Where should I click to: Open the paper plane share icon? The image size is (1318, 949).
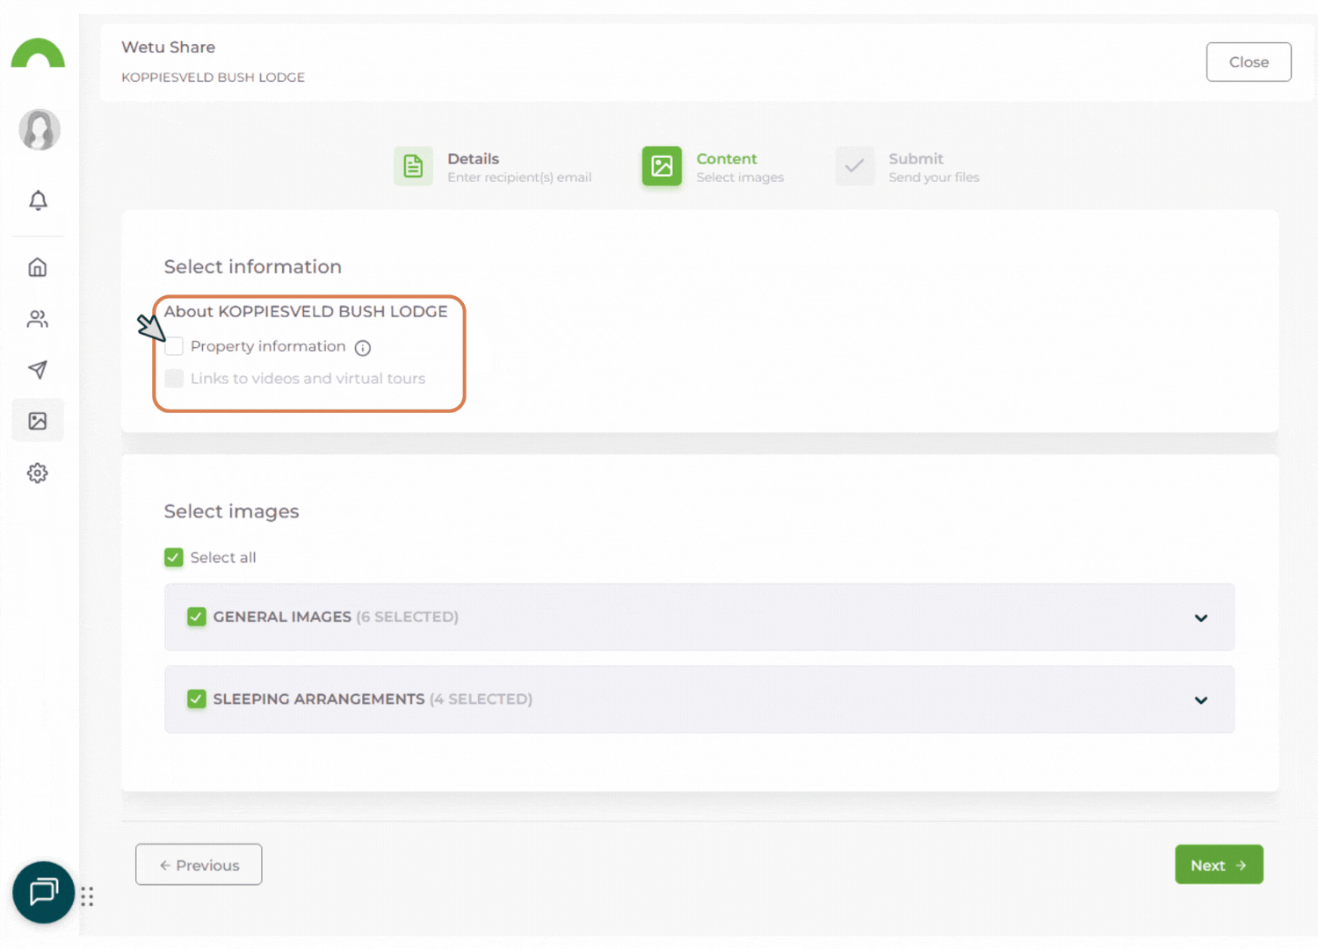click(x=38, y=370)
